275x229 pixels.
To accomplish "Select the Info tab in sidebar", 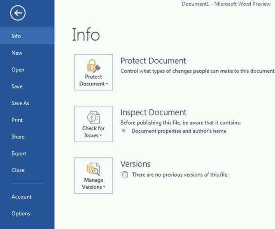I will tap(27, 36).
